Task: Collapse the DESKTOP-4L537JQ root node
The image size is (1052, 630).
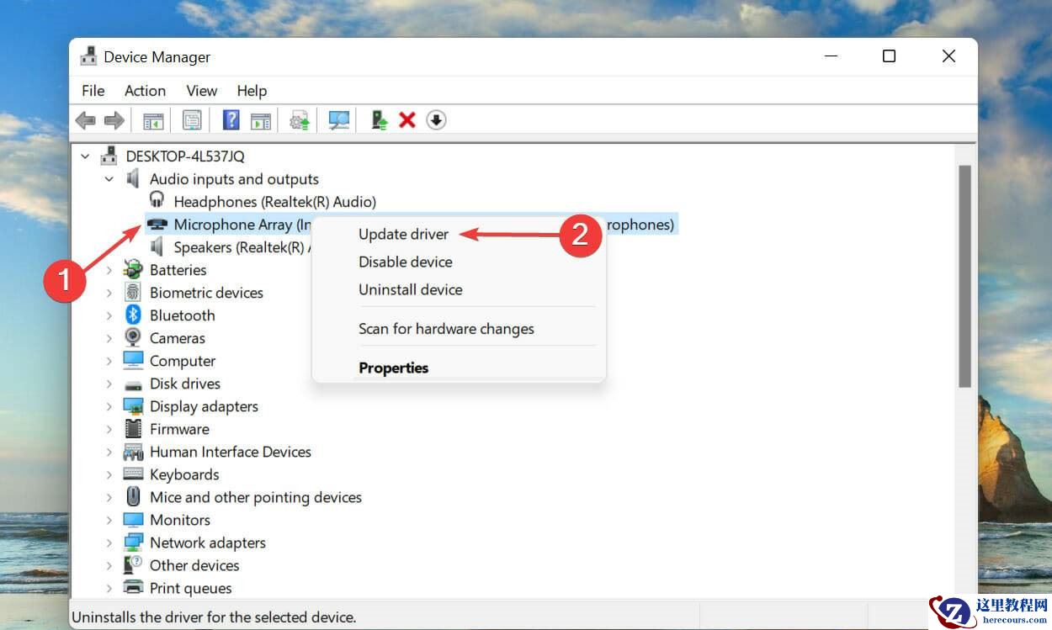Action: click(x=85, y=156)
